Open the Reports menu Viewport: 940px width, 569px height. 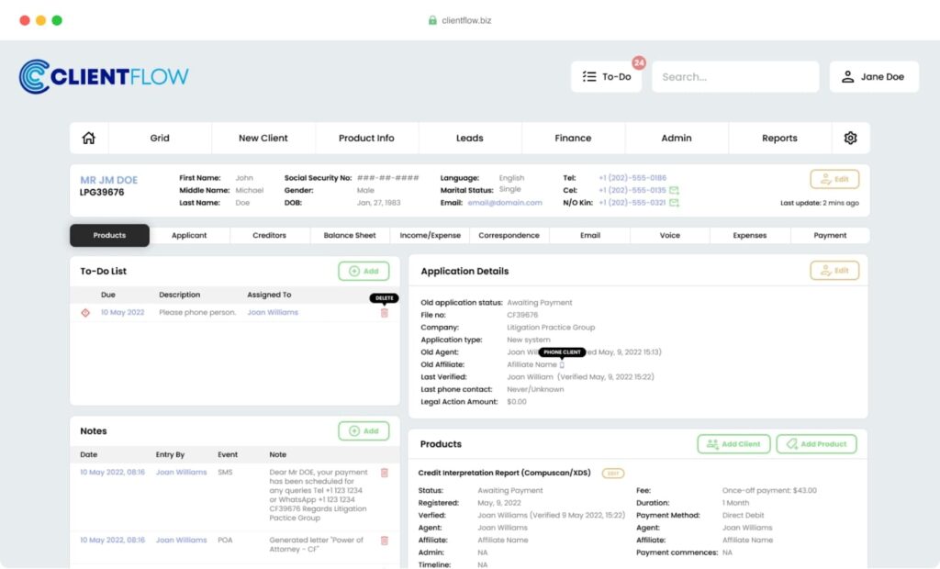[x=779, y=138]
